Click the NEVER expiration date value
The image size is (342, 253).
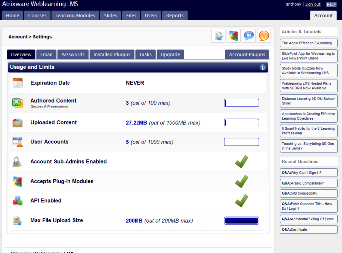point(135,83)
